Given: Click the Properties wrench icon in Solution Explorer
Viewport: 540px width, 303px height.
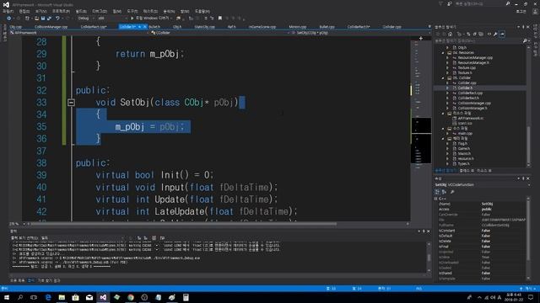Looking at the screenshot, I should click(495, 34).
